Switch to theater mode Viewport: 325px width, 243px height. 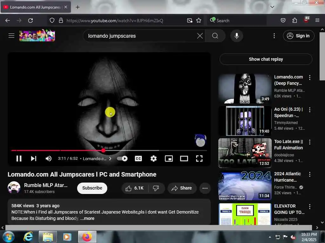click(184, 159)
